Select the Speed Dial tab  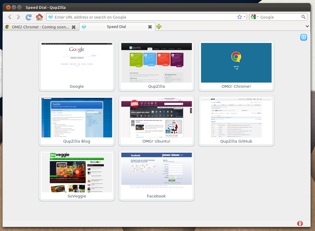(x=116, y=27)
